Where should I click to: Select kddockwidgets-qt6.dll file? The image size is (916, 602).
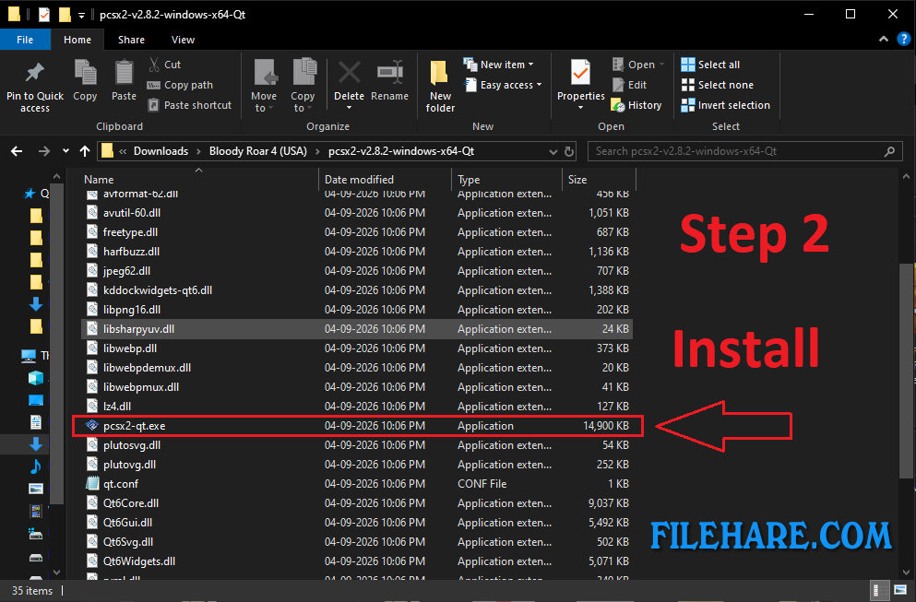(x=357, y=290)
